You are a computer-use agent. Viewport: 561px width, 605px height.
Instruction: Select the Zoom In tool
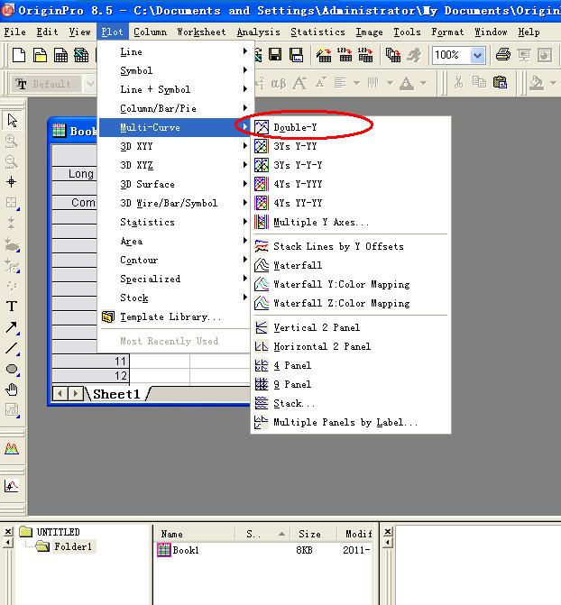12,142
